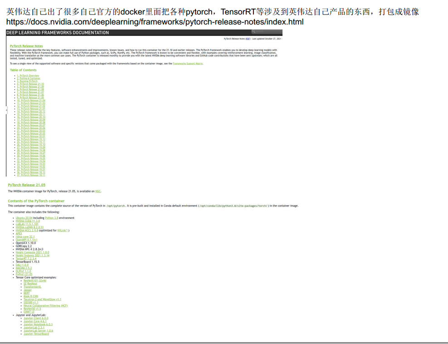Open the NVIDIA NCCL 2.9.8 link
This screenshot has width=448, height=344.
[x=27, y=231]
